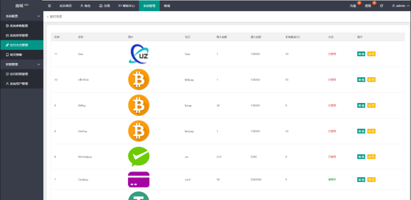Click the Bitcoin logo in BitPay row
This screenshot has height=200, width=411.
(138, 105)
